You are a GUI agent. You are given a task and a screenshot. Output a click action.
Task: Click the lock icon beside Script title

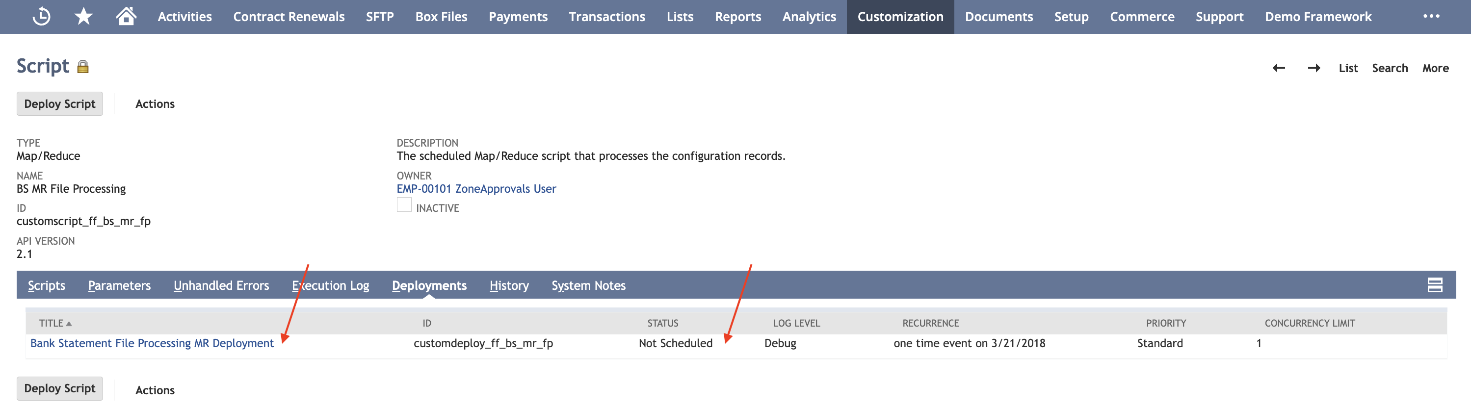pyautogui.click(x=83, y=67)
